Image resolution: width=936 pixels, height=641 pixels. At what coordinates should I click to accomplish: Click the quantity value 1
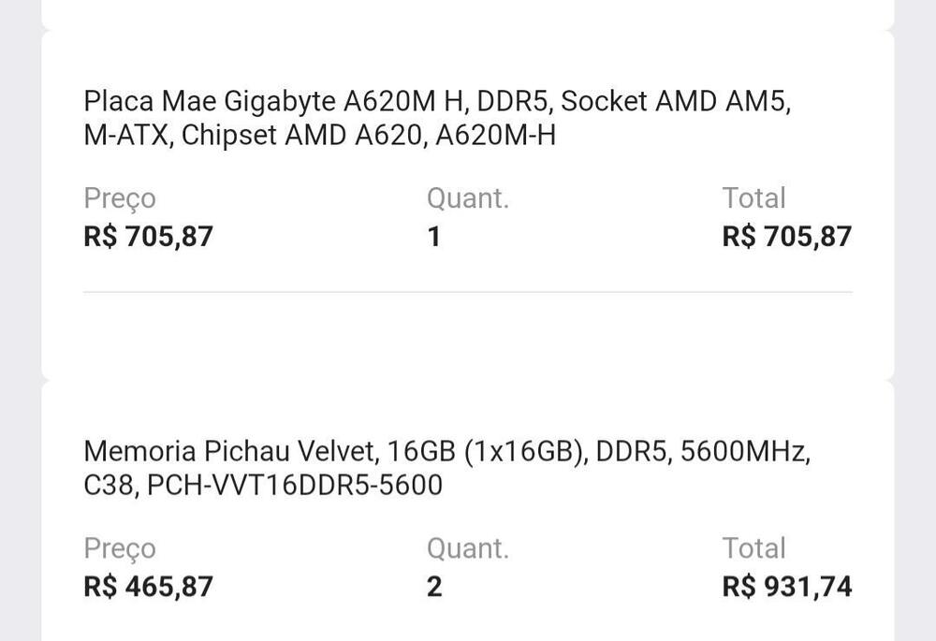(x=433, y=236)
